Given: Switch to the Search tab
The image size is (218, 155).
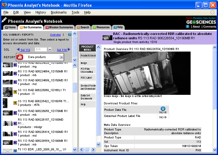Looking at the screenshot, I should (83, 27).
